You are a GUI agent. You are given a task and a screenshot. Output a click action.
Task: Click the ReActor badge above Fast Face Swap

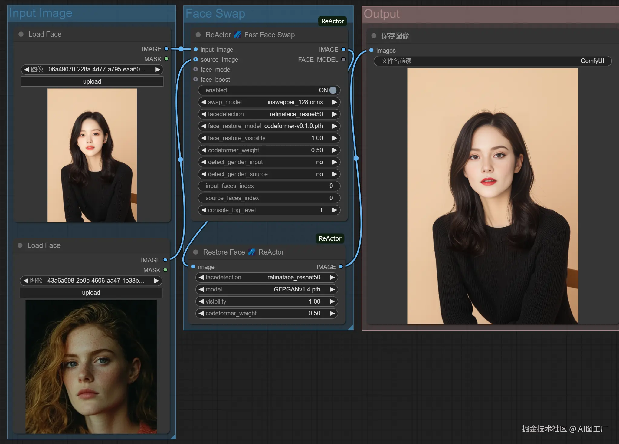click(332, 21)
